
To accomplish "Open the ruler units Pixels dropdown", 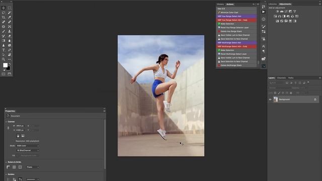I will [33, 167].
